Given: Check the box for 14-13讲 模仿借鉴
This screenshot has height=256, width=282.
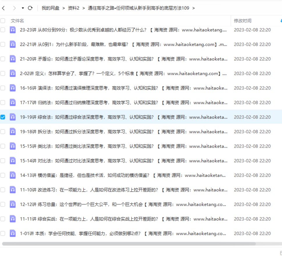Looking at the screenshot, I should 3,175.
